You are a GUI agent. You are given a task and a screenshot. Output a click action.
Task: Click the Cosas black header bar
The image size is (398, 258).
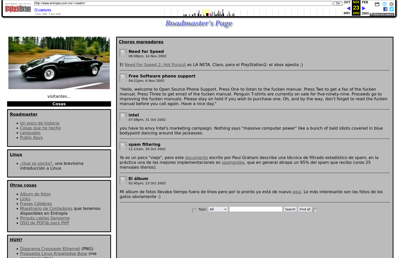coord(59,104)
